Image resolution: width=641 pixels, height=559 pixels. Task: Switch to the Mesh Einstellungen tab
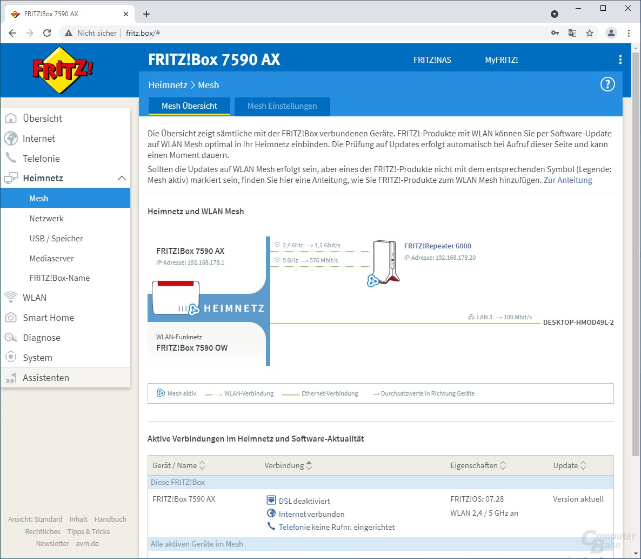[x=282, y=106]
